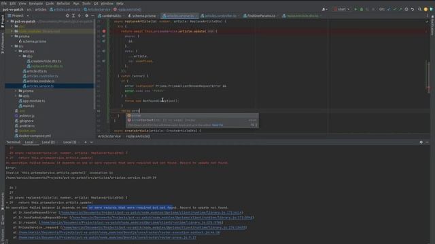Add a new terminal session tab
This screenshot has height=244, width=435.
86,142
